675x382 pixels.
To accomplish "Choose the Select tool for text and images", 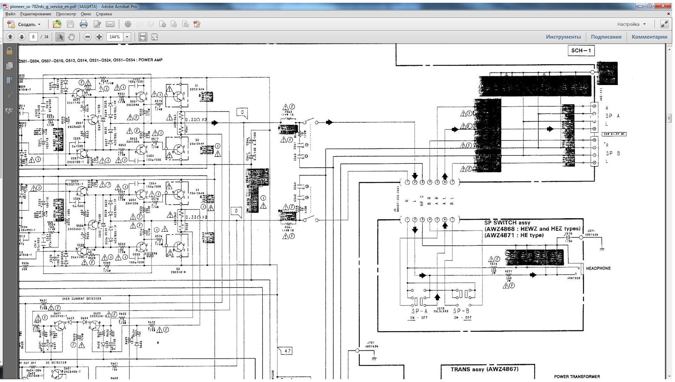I will pos(60,37).
